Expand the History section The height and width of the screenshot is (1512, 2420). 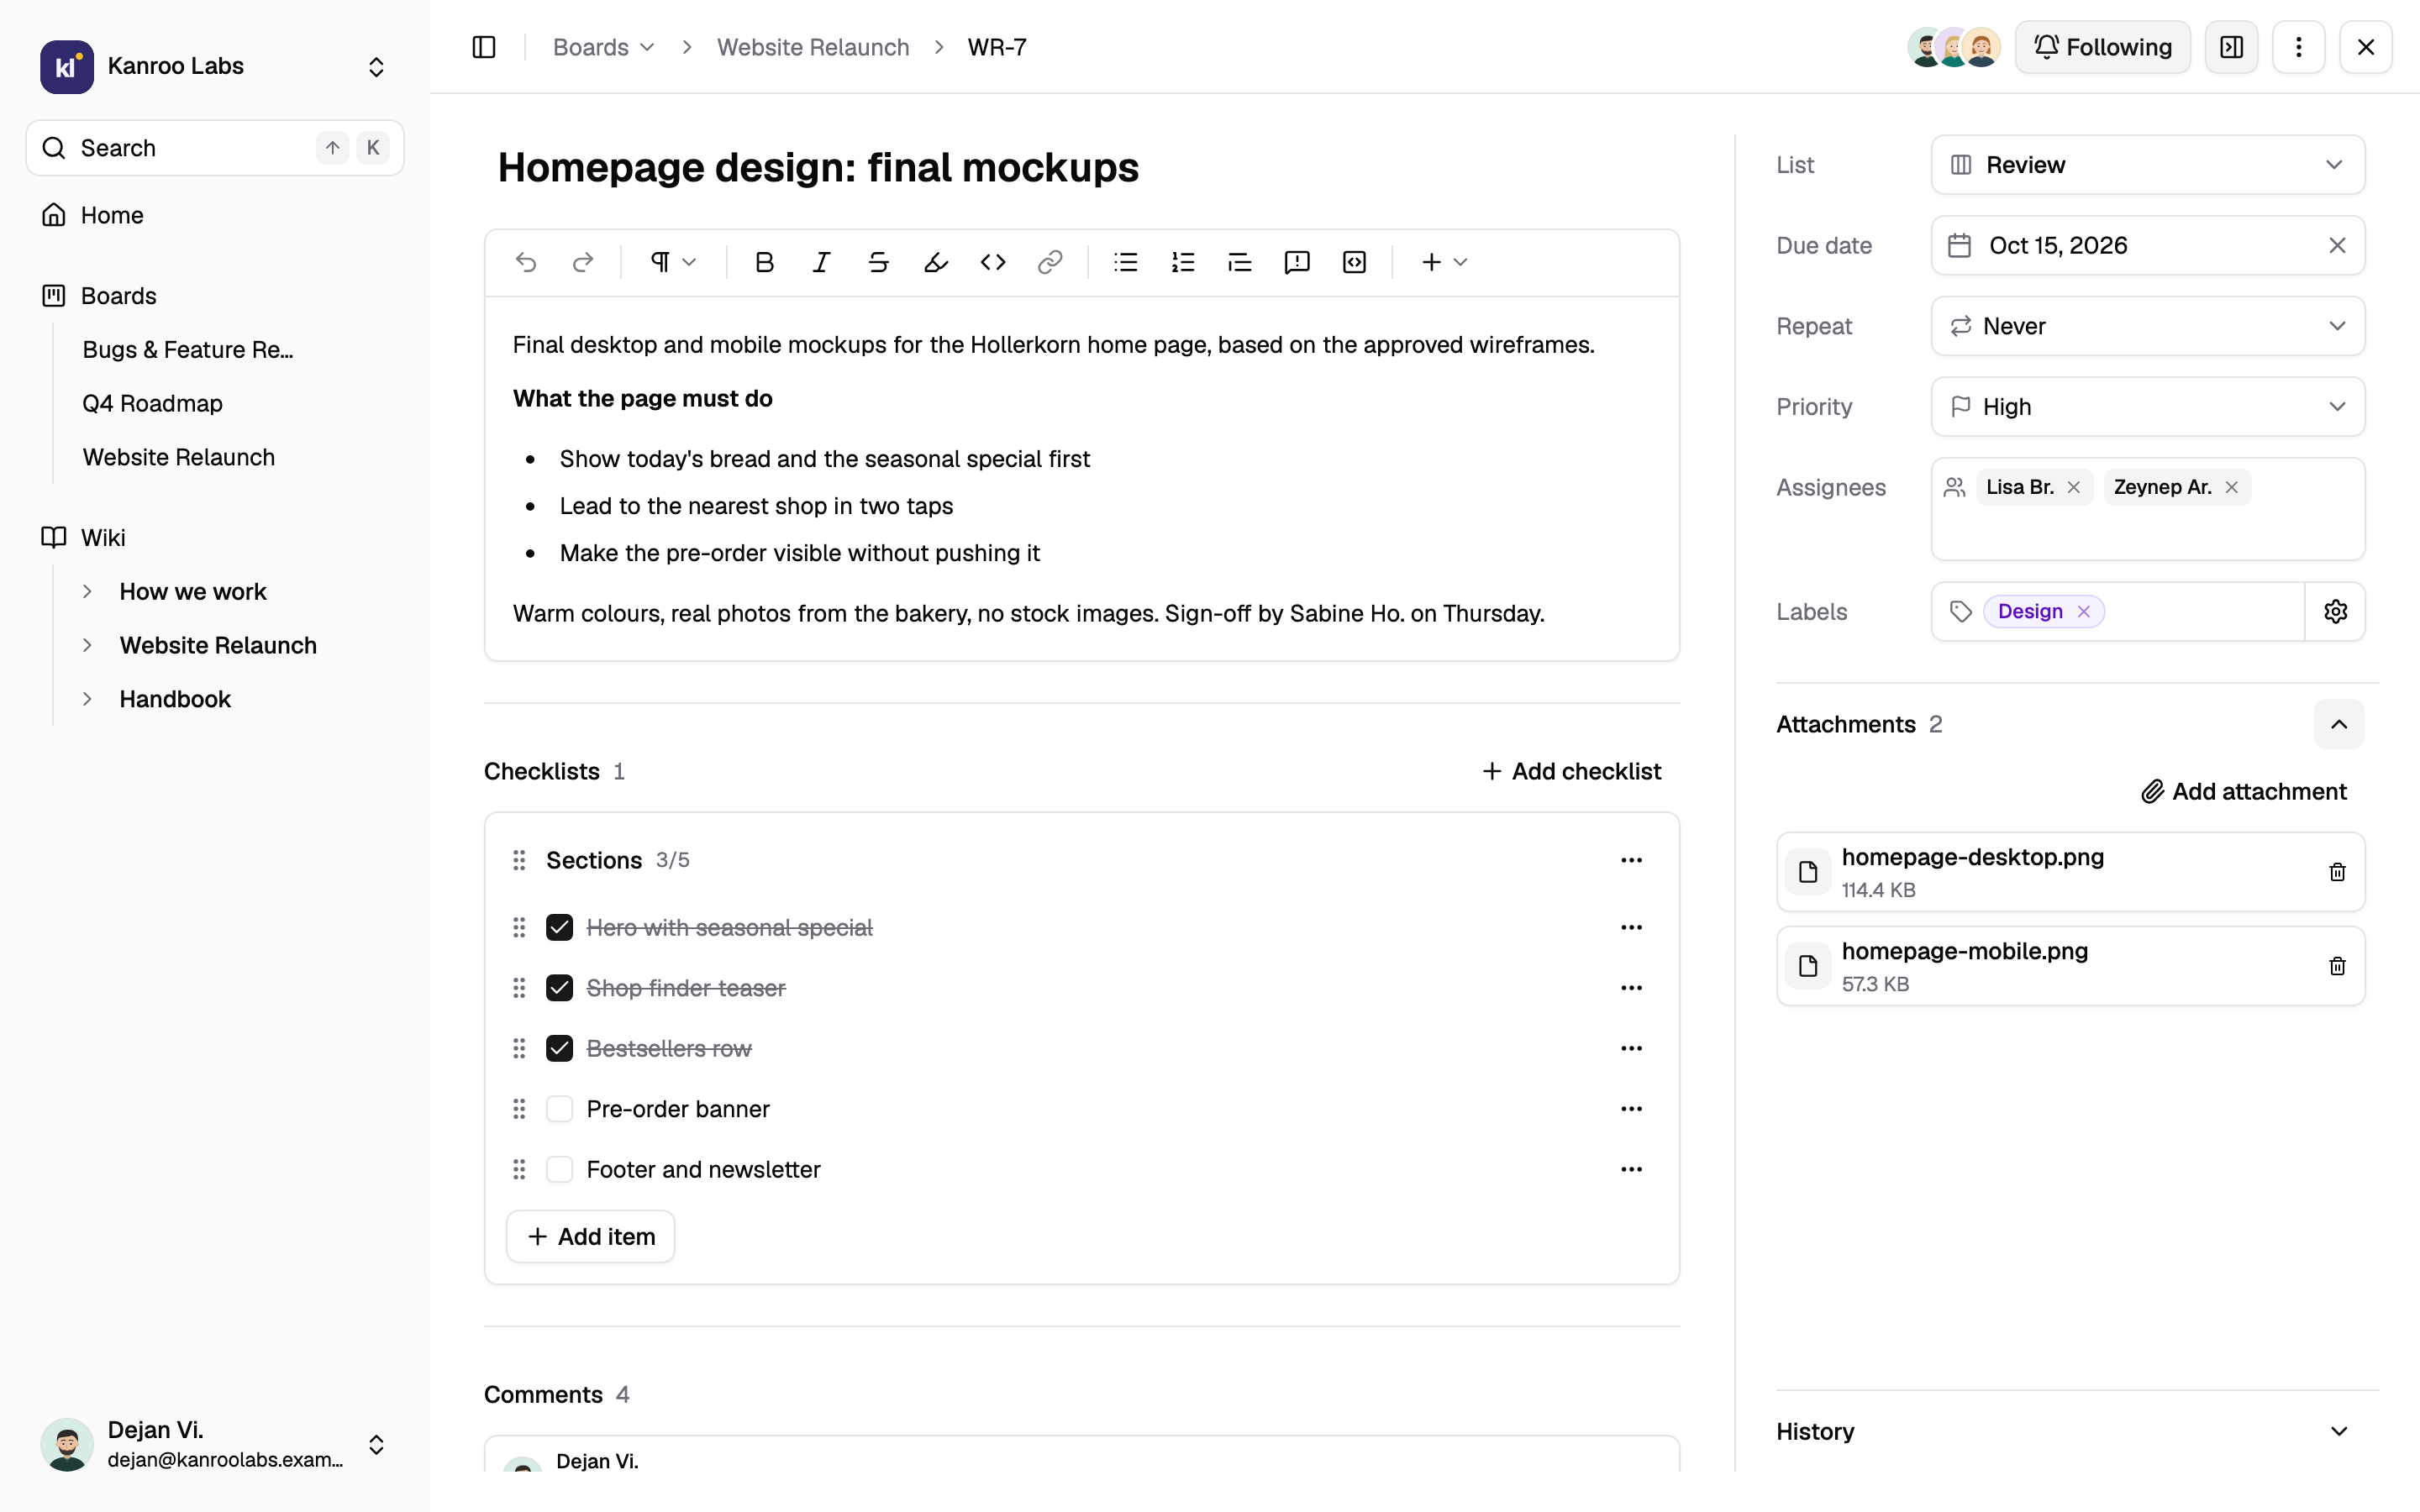click(2338, 1431)
